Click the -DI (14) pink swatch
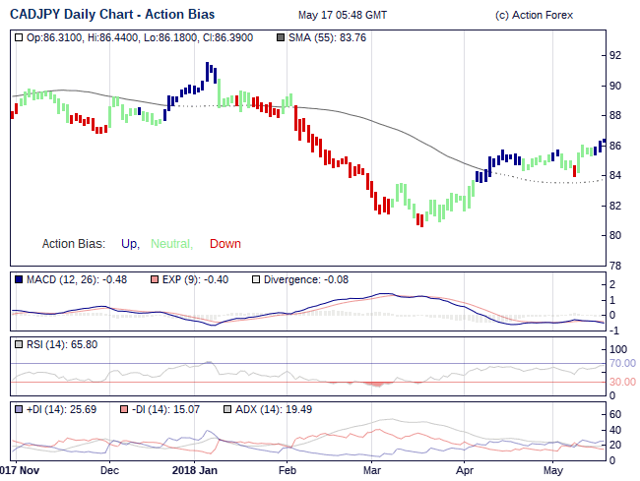Screen dimensions: 640x481 124,409
